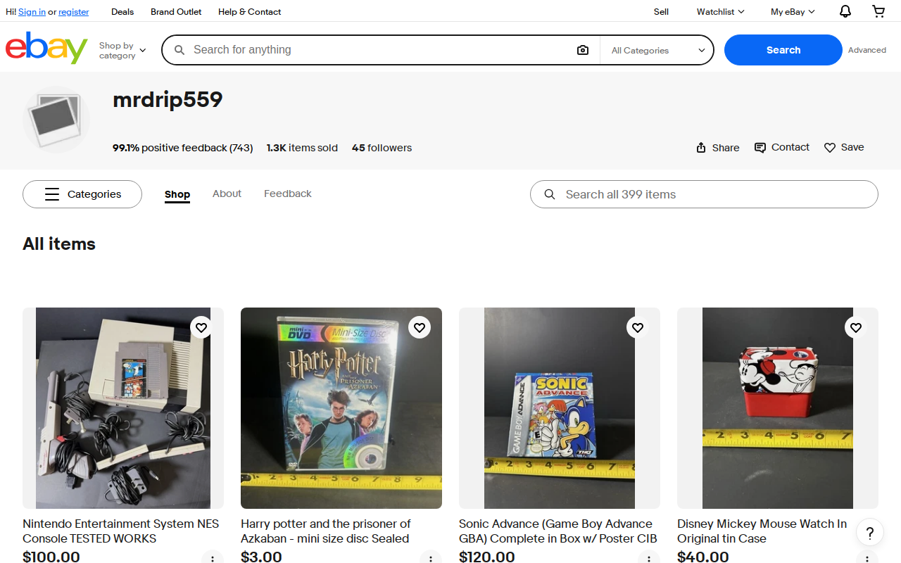Screen dimensions: 901x563
Task: Open Sonic Advance Complete in Box title
Action: (558, 531)
